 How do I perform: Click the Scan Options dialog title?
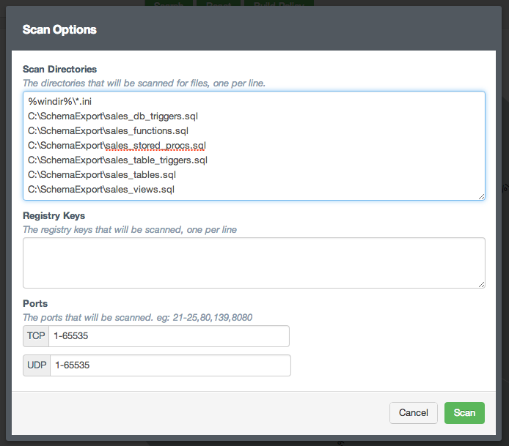[x=59, y=30]
